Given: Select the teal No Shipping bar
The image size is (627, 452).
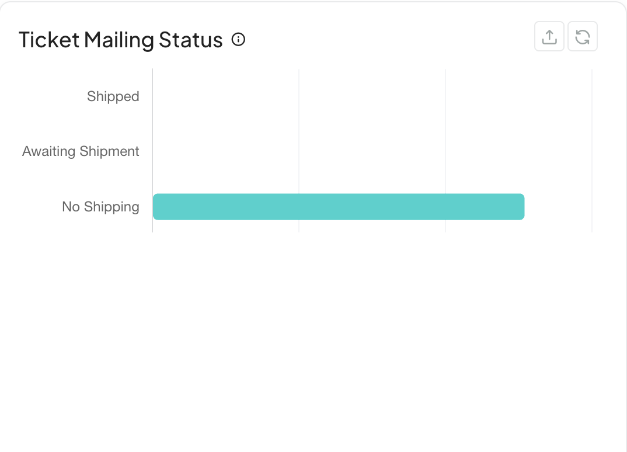Looking at the screenshot, I should click(339, 207).
